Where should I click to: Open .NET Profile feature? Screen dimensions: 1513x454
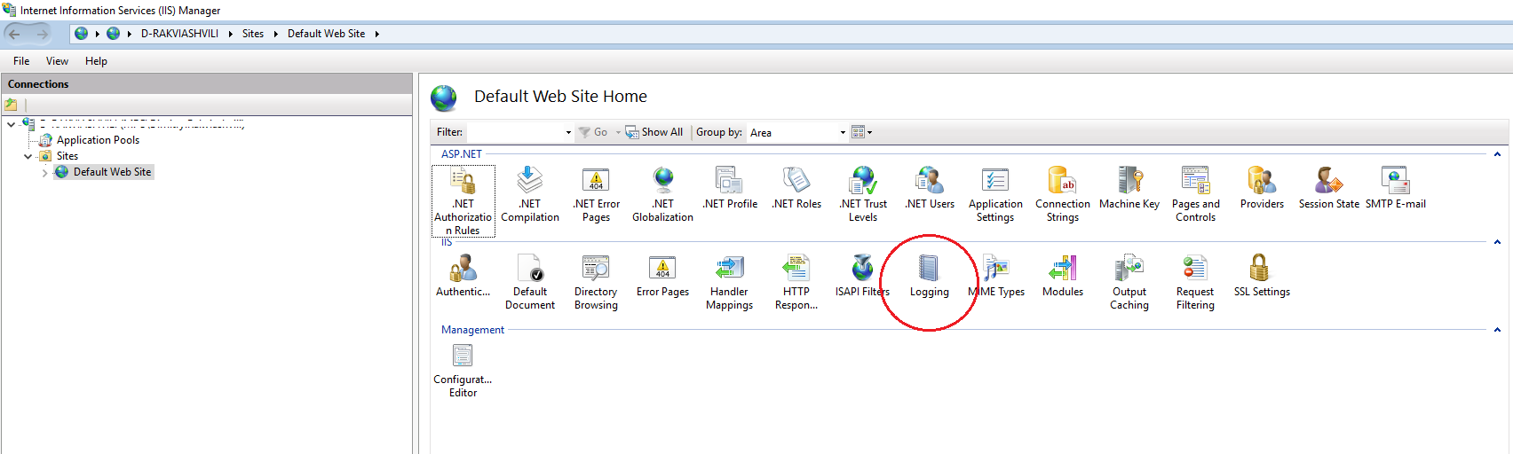730,188
